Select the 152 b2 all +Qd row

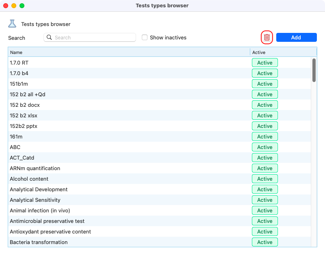pyautogui.click(x=159, y=95)
